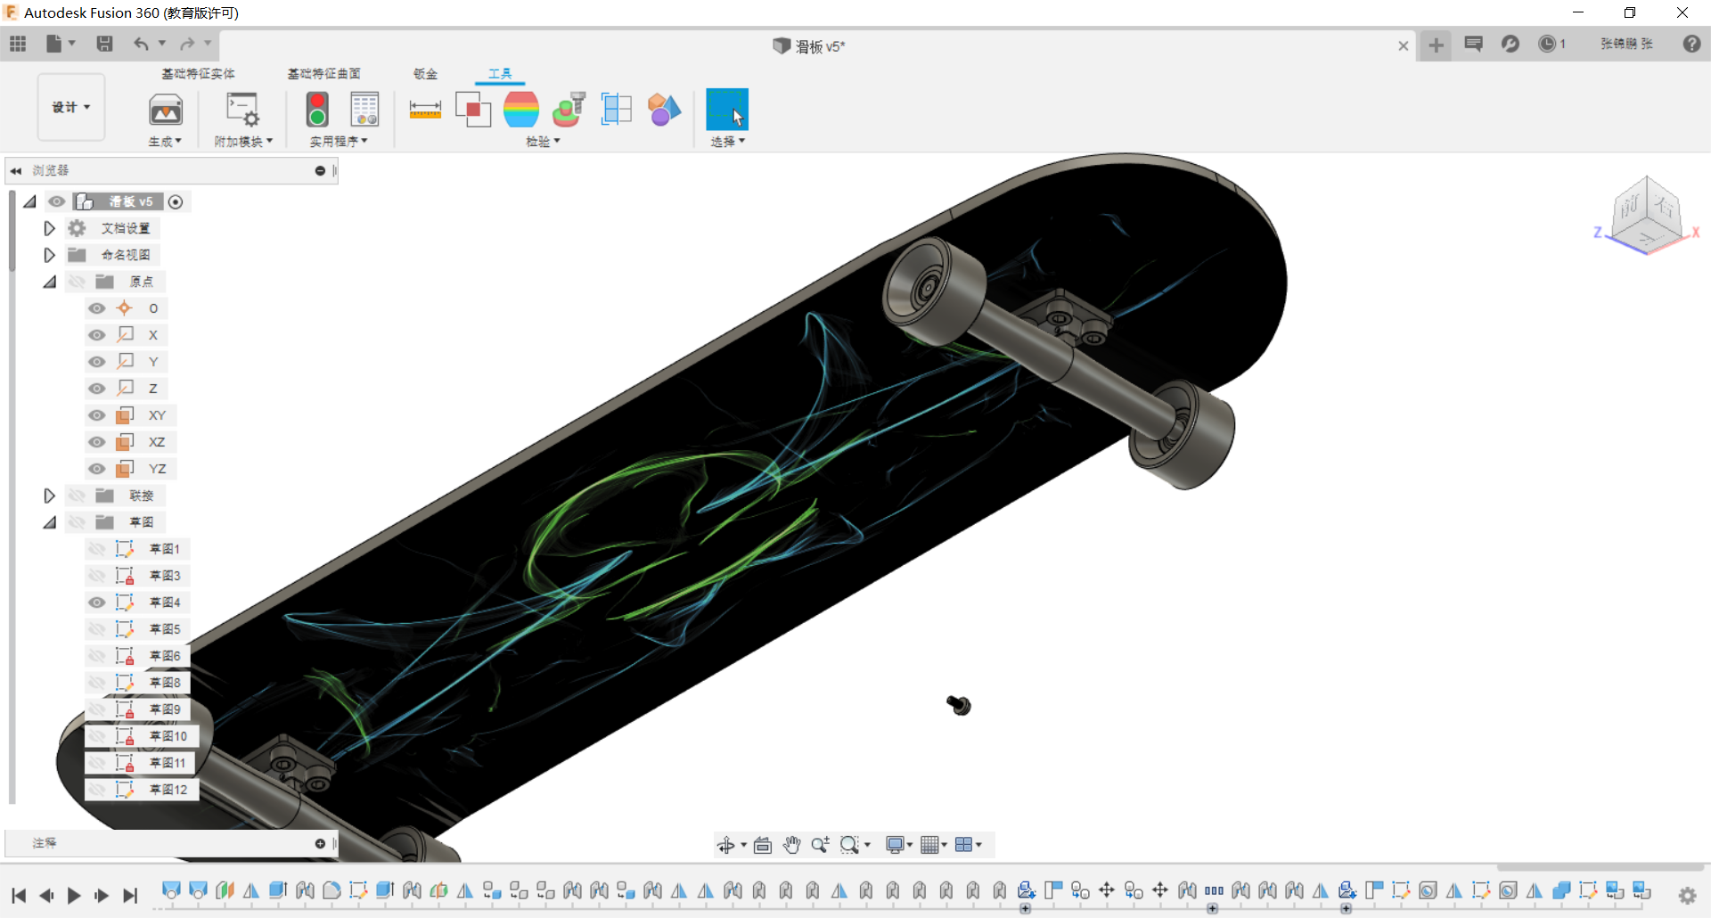Open the comments speech bubble icon

click(x=1474, y=44)
